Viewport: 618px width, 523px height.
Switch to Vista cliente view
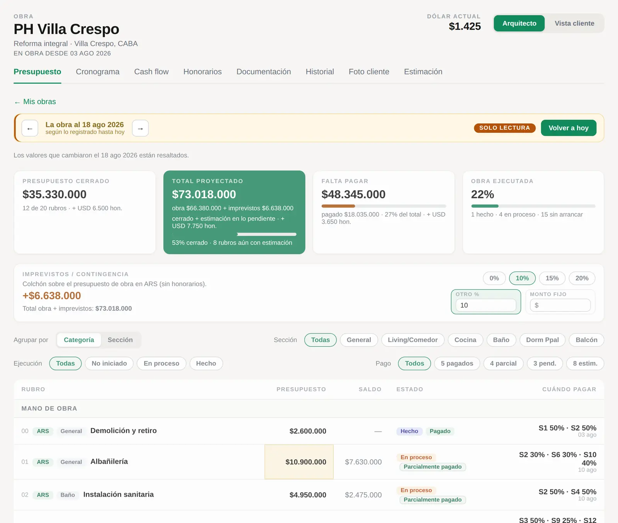click(574, 23)
